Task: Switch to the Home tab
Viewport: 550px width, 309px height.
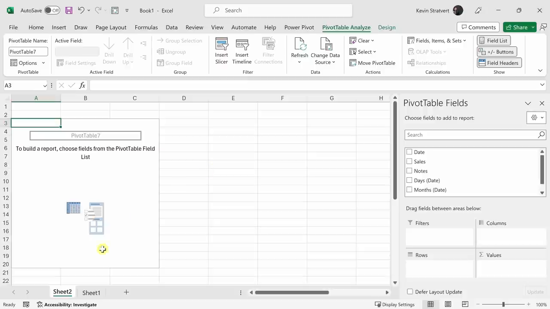Action: pyautogui.click(x=36, y=27)
